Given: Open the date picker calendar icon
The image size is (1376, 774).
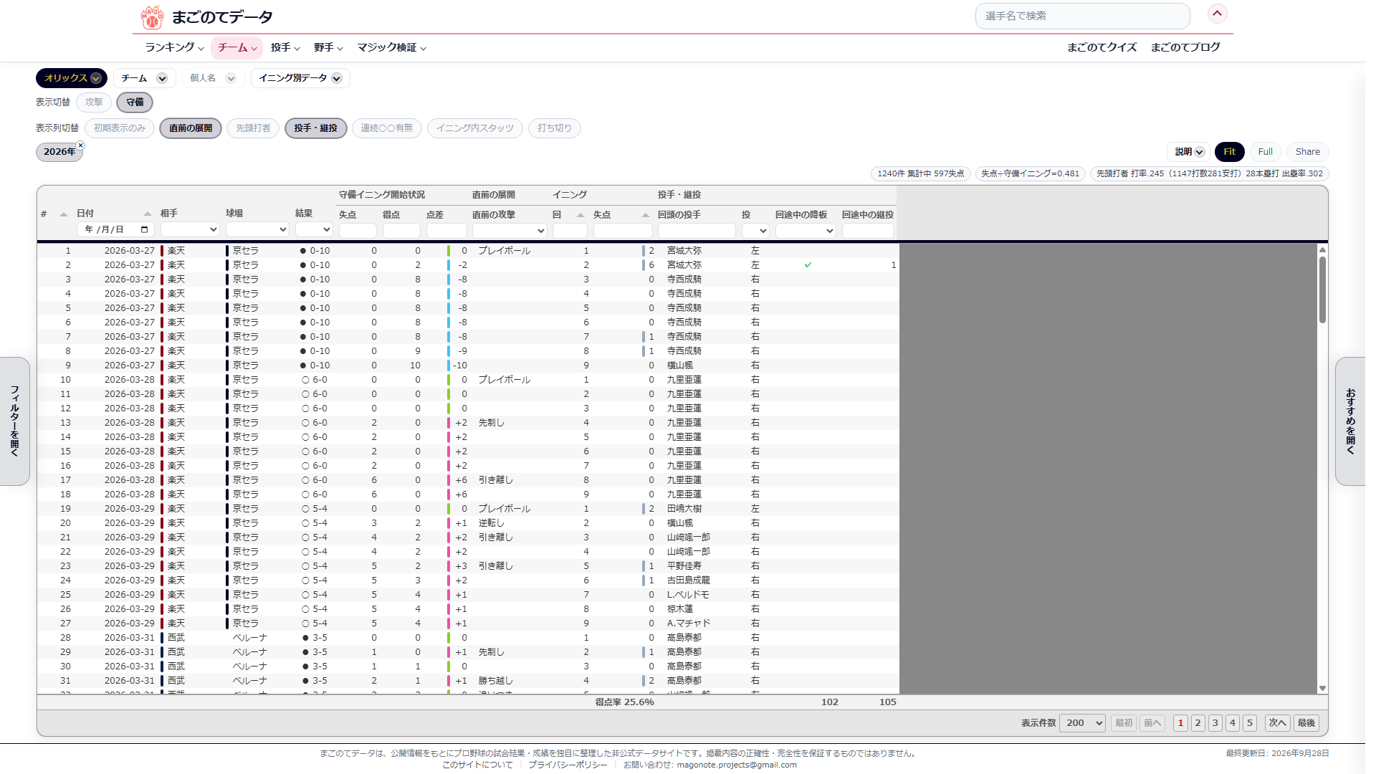Looking at the screenshot, I should (x=144, y=229).
